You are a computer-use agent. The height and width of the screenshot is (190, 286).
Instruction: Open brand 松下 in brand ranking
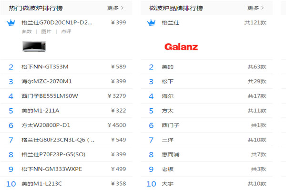pos(168,81)
